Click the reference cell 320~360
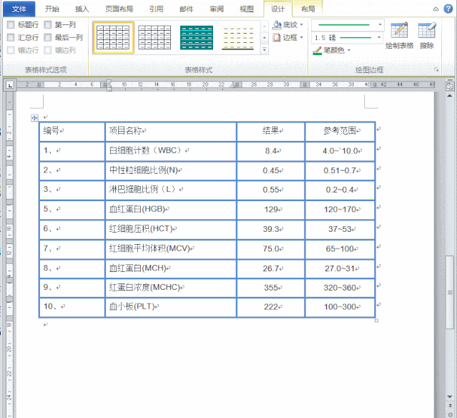Image resolution: width=457 pixels, height=418 pixels. (340, 288)
